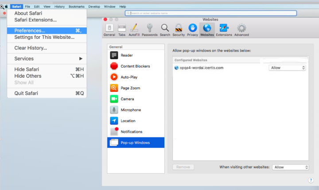
Task: Open the File menu
Action: click(x=27, y=7)
